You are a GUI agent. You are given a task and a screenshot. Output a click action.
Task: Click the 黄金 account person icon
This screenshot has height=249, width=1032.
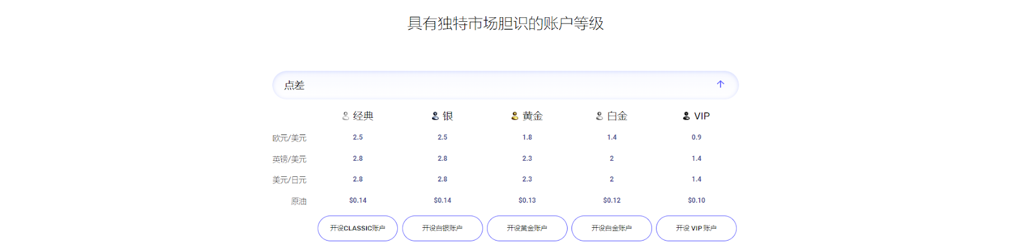(515, 116)
